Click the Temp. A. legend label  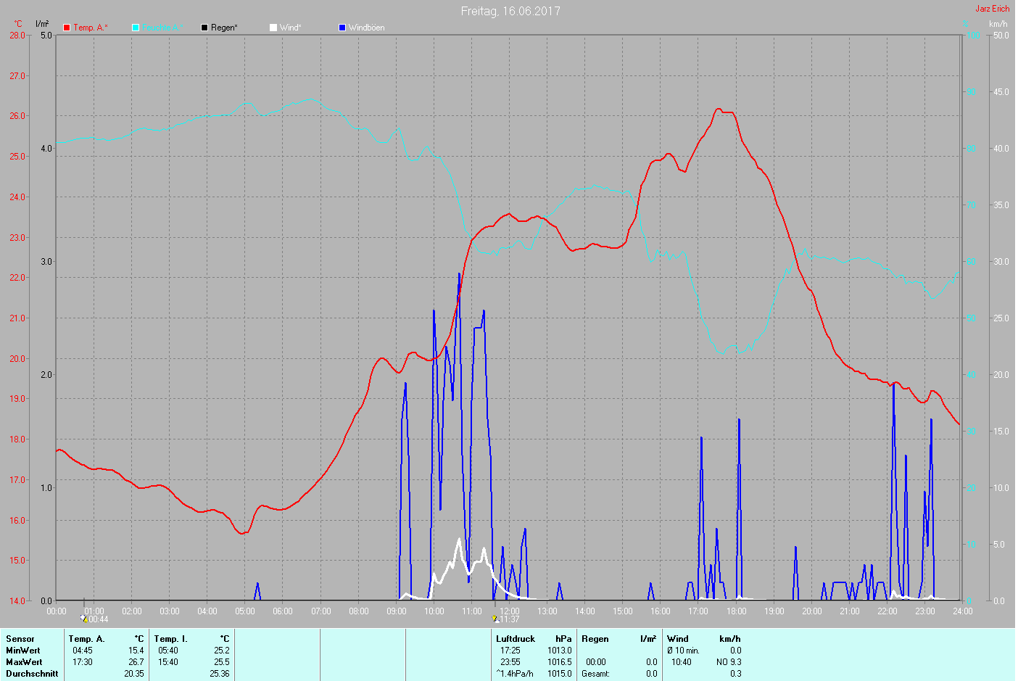[x=91, y=28]
